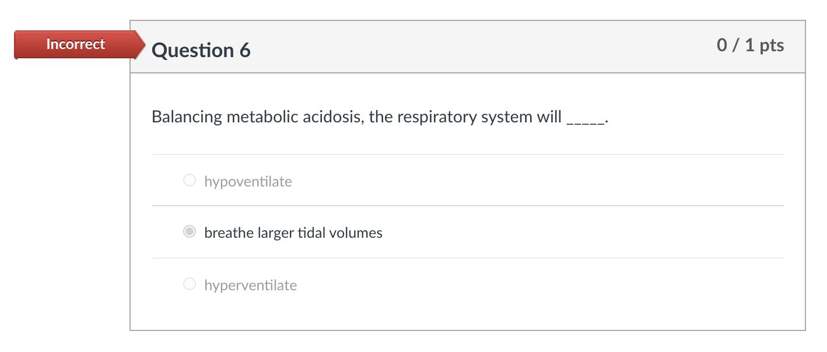Click the word volumes in second answer

pos(356,233)
